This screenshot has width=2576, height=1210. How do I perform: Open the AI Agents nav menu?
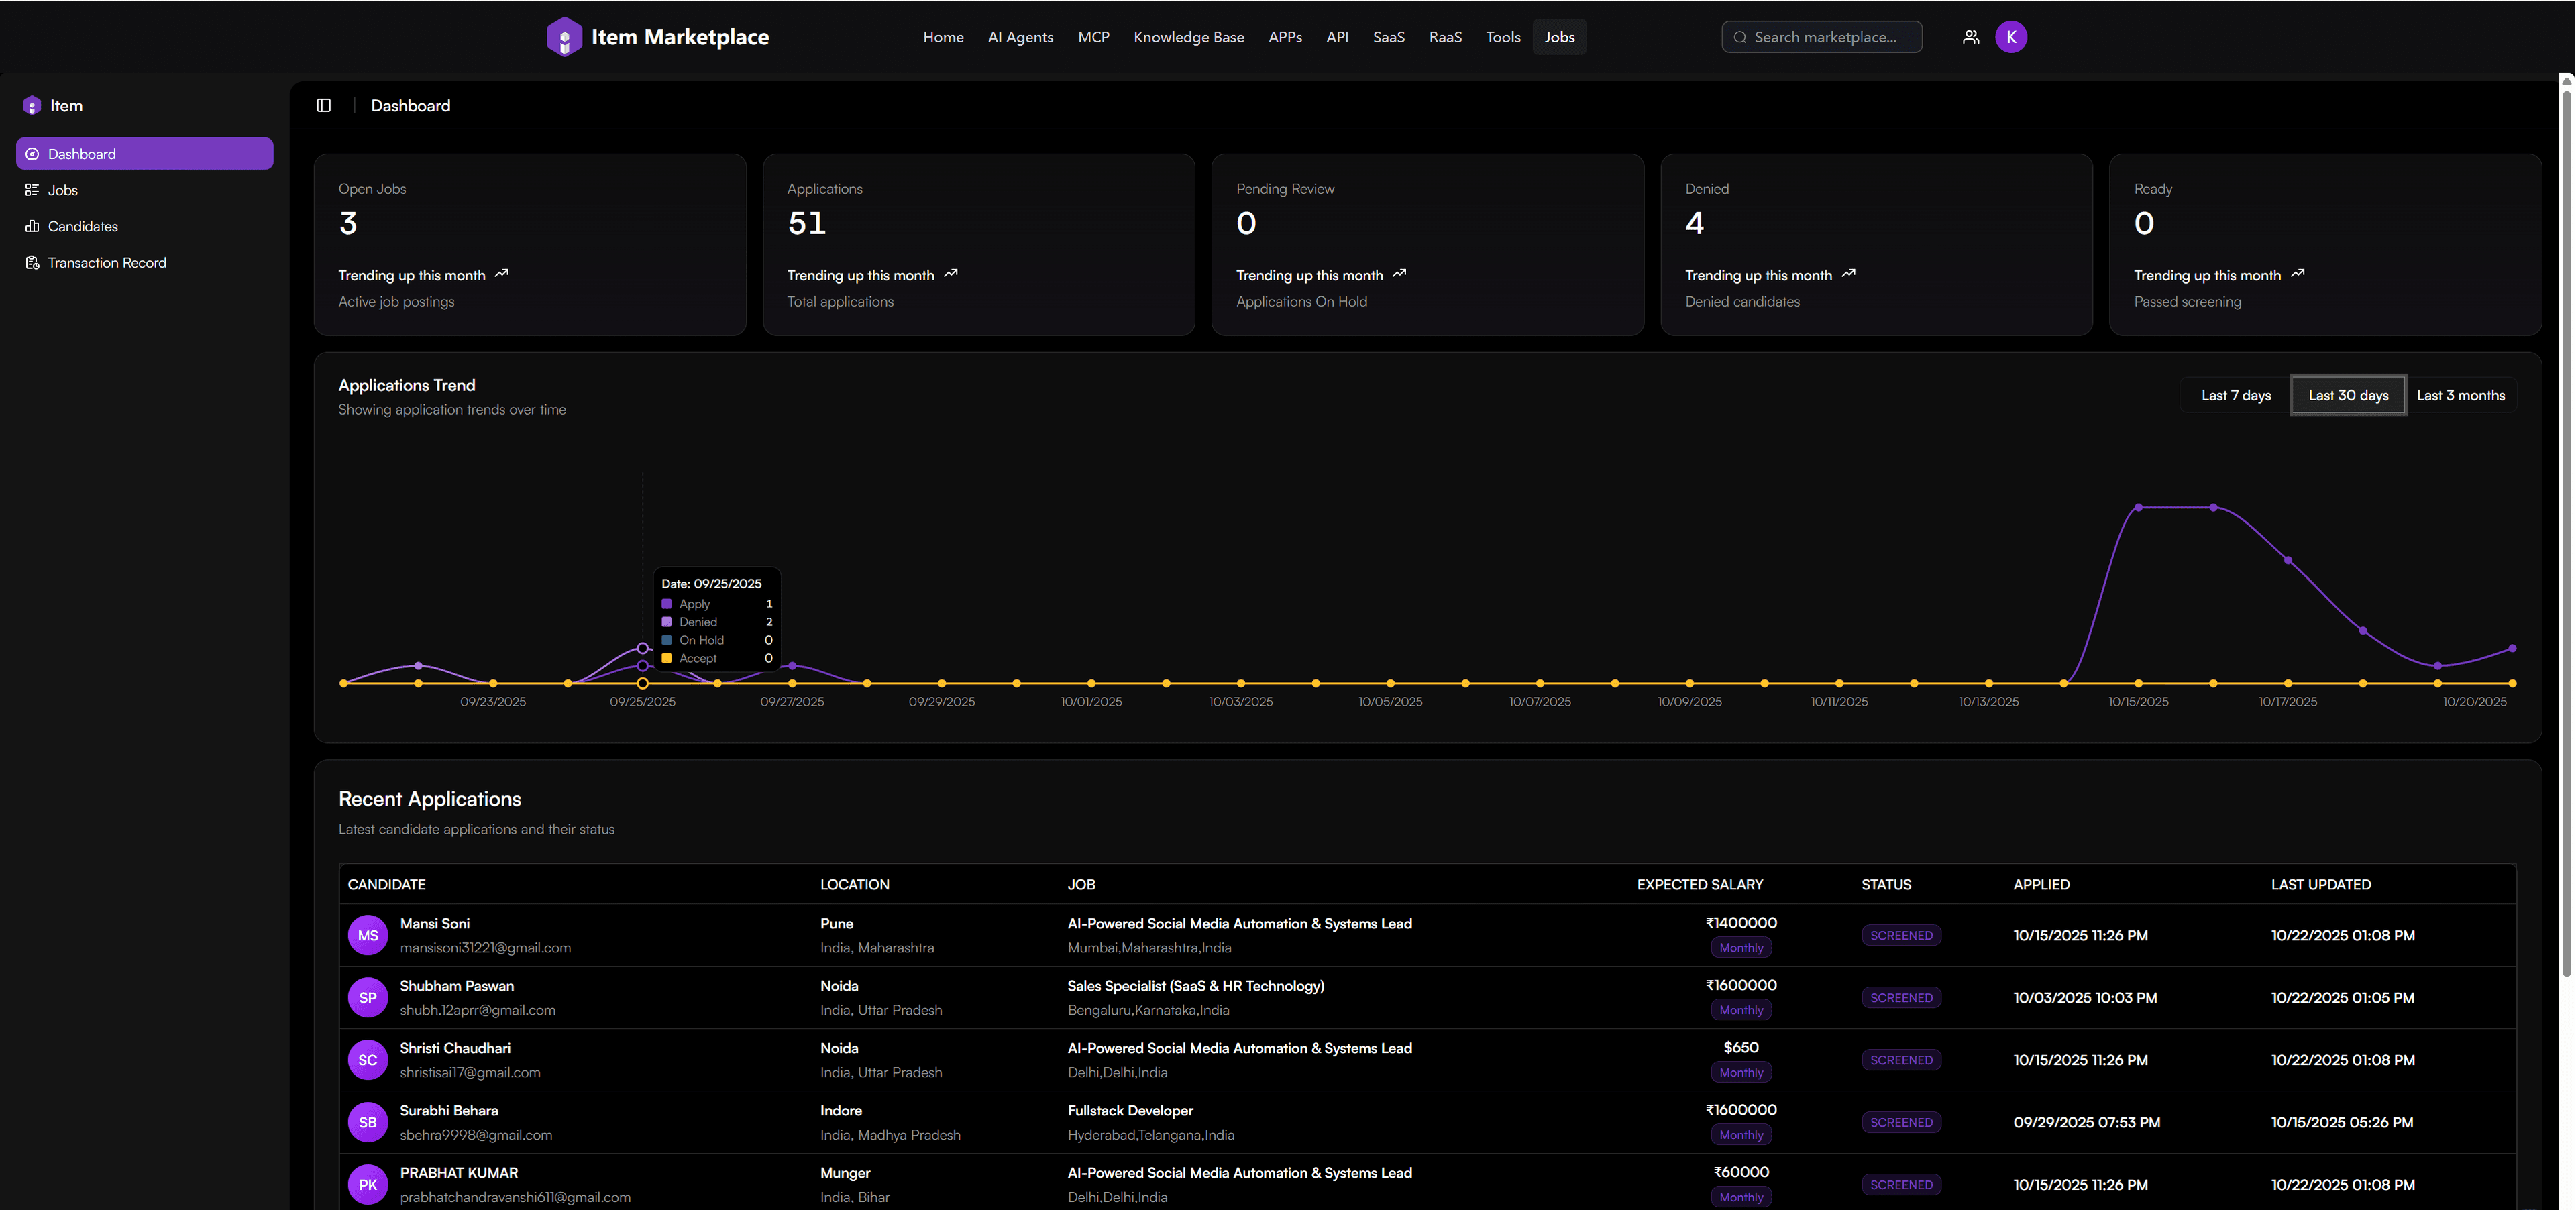[x=1020, y=37]
